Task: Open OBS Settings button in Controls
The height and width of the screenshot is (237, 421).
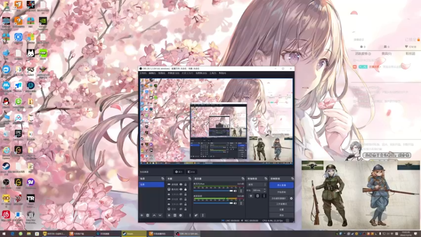Action: (x=282, y=210)
